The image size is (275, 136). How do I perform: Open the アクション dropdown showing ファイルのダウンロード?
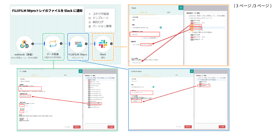141,92
